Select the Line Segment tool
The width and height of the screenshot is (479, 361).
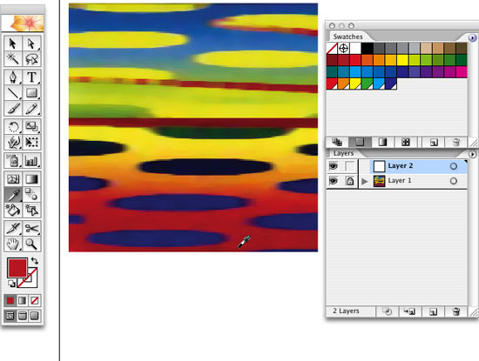(x=13, y=92)
